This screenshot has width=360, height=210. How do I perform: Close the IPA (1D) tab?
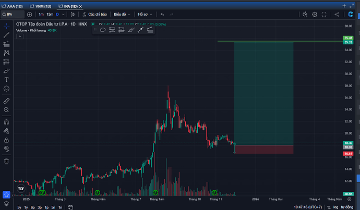[80, 6]
